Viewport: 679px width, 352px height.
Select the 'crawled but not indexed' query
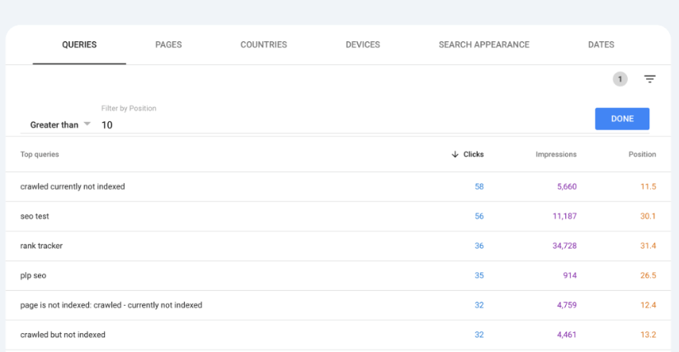(x=63, y=335)
